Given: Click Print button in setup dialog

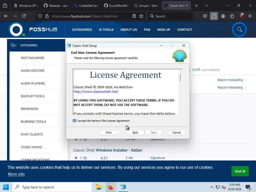Looking at the screenshot, I should coord(108,132).
